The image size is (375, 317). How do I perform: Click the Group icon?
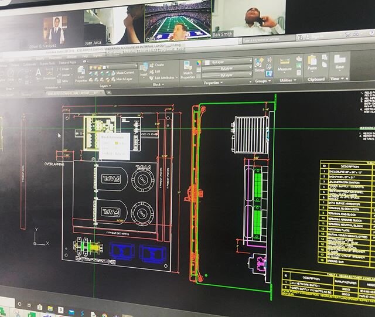pos(259,65)
